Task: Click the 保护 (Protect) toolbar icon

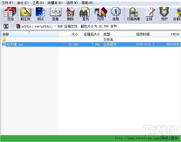Action: point(164,14)
